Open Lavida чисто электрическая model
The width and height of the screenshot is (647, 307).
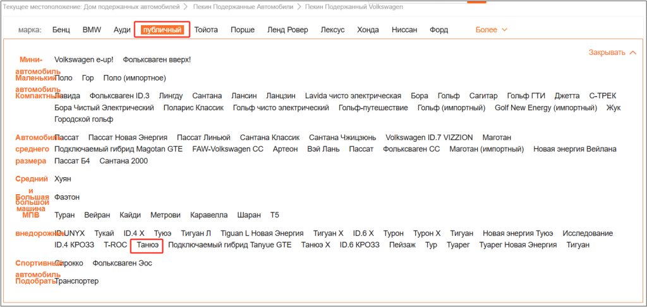click(x=353, y=96)
